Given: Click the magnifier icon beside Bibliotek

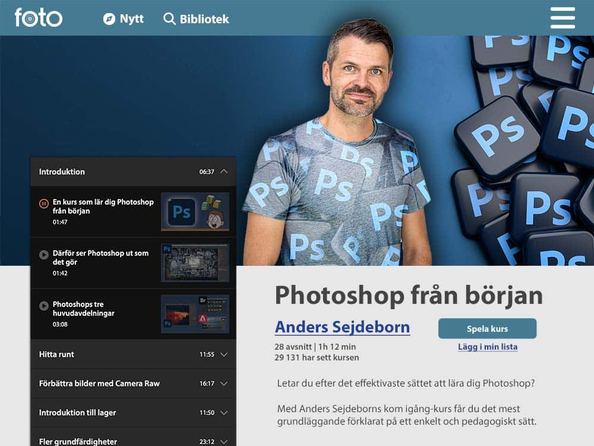Looking at the screenshot, I should [x=169, y=18].
